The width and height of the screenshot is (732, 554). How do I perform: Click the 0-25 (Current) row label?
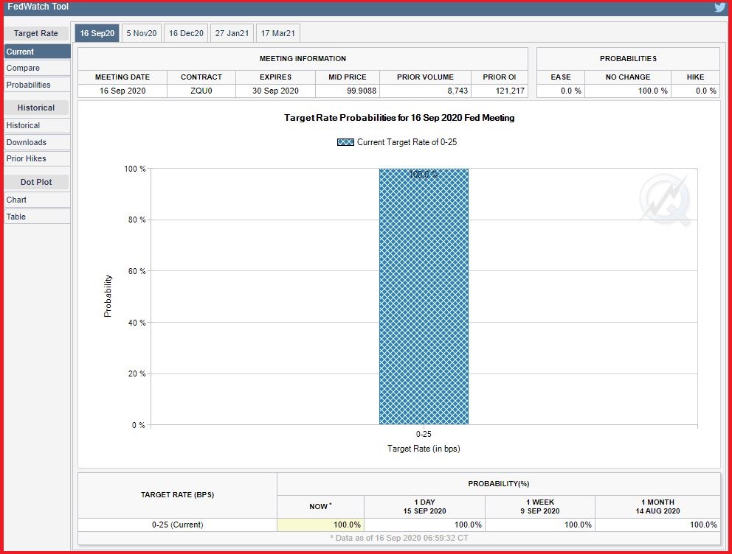177,525
